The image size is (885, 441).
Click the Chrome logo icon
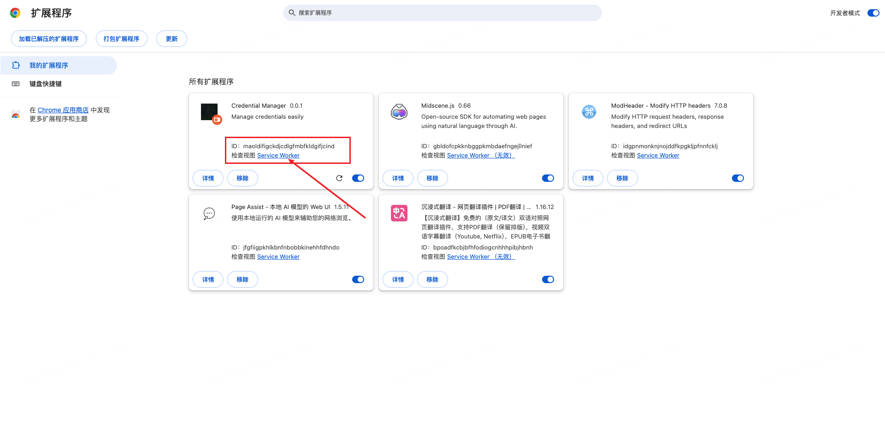pos(15,13)
